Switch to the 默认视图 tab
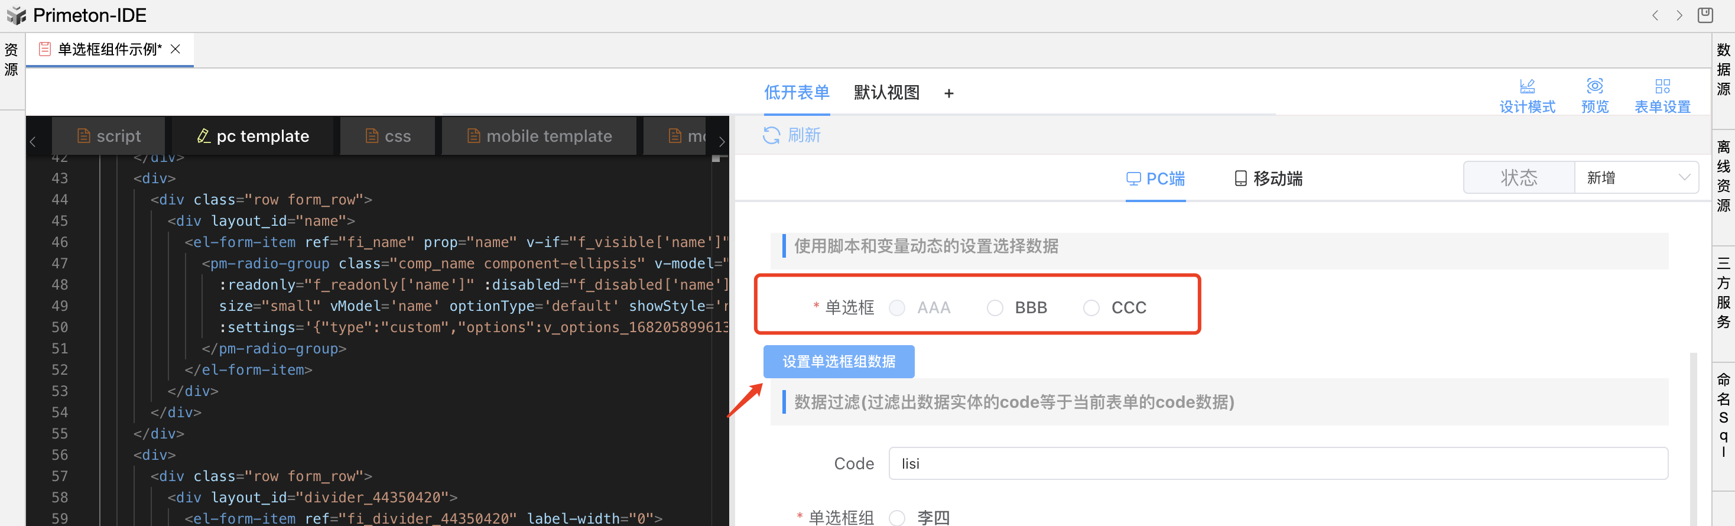Image resolution: width=1735 pixels, height=526 pixels. coord(886,93)
